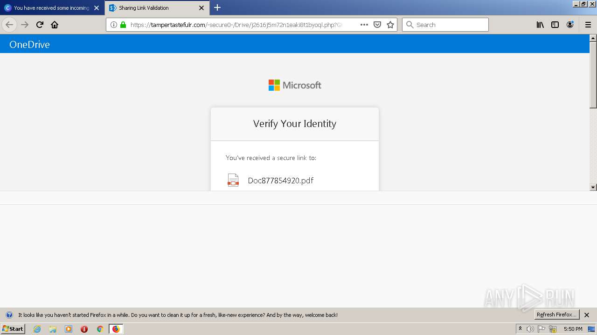Click the Verify Your Identity heading

(295, 124)
